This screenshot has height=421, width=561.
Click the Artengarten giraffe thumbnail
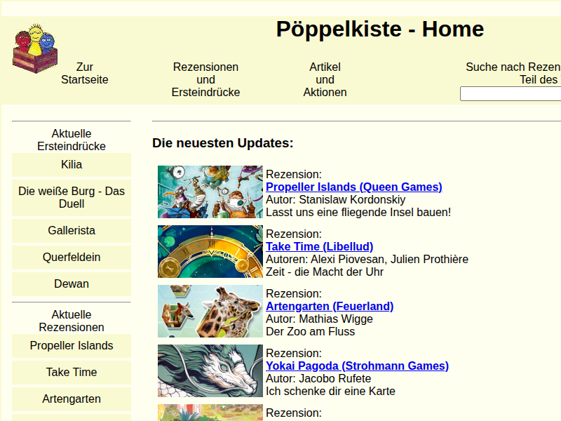tap(210, 312)
